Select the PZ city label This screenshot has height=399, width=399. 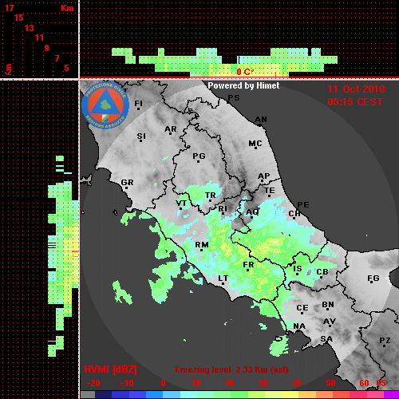[385, 341]
